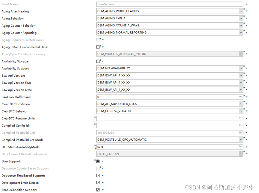Open blue arrow menu for Bsw Api Version FiM

pyautogui.click(x=246, y=83)
